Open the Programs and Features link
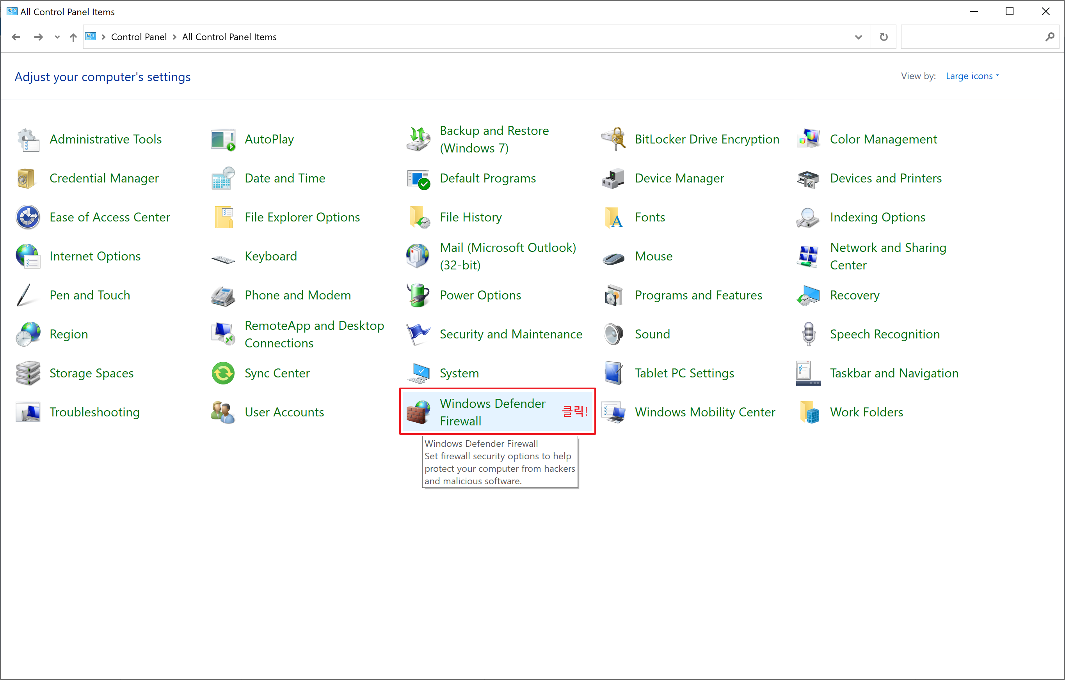This screenshot has height=680, width=1065. 698,295
